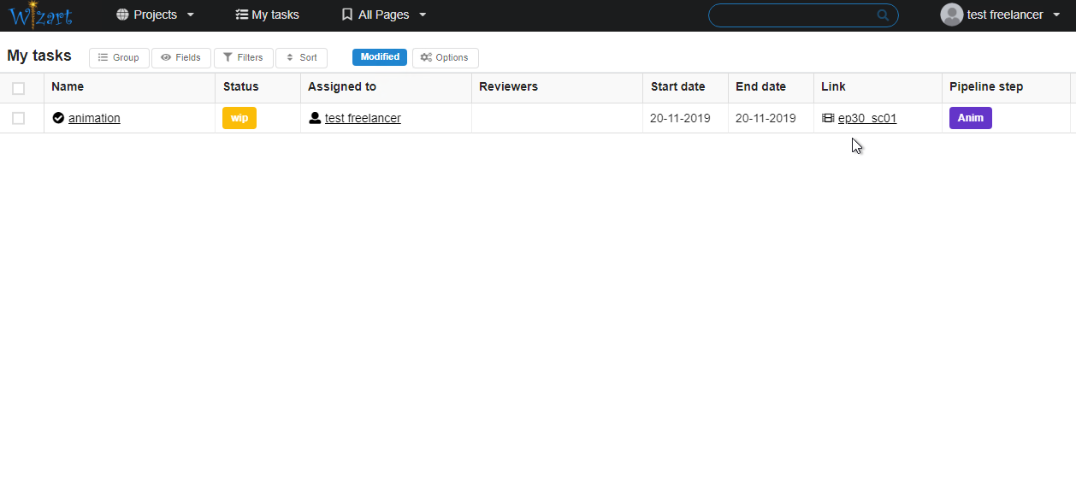Open the animation task link
Screen dimensions: 1076x478
[x=94, y=118]
